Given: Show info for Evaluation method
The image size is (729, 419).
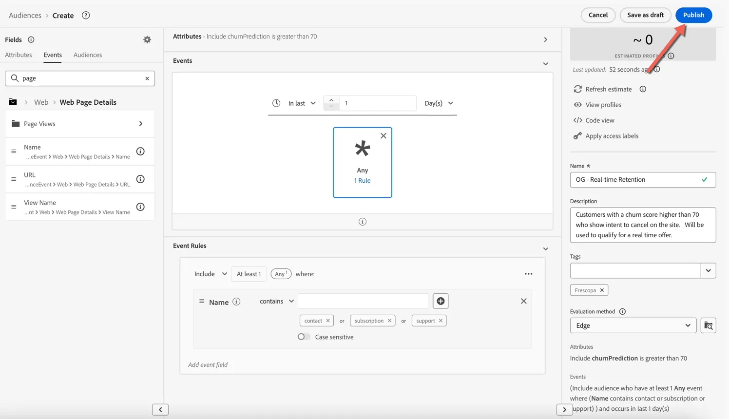Looking at the screenshot, I should point(622,312).
